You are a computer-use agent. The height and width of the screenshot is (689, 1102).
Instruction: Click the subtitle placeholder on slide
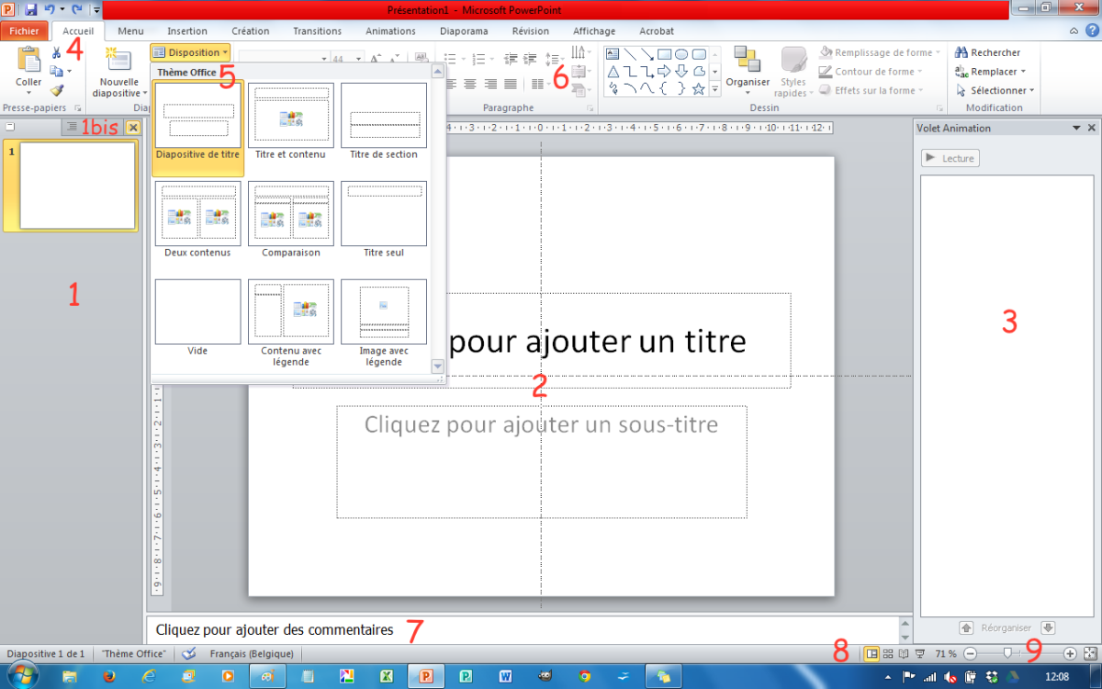(x=542, y=462)
